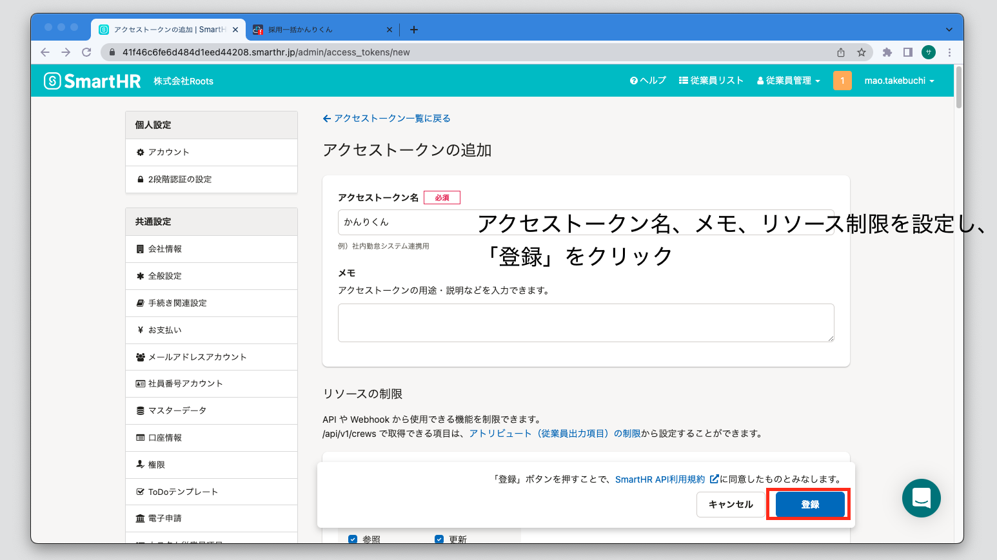Open メールアドレスアカウント in the sidebar
The height and width of the screenshot is (560, 997).
pyautogui.click(x=212, y=357)
